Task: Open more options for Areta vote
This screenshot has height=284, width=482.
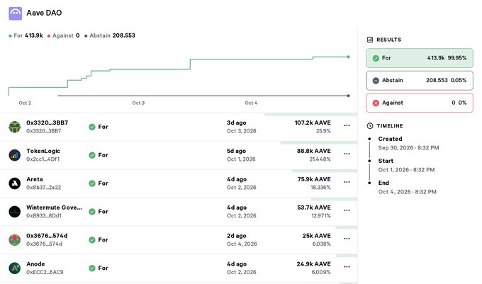Action: [347, 182]
